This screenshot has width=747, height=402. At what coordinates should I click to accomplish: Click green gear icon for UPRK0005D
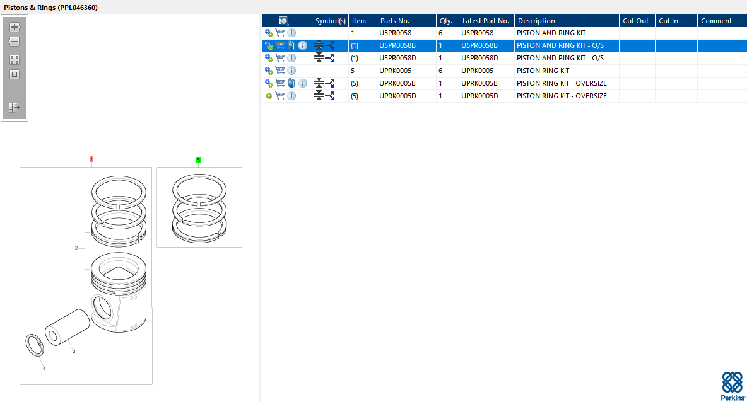pyautogui.click(x=269, y=96)
